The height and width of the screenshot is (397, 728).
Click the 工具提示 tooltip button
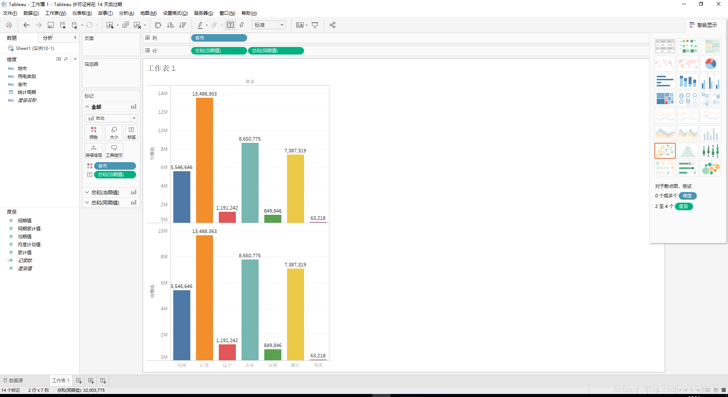pos(114,151)
